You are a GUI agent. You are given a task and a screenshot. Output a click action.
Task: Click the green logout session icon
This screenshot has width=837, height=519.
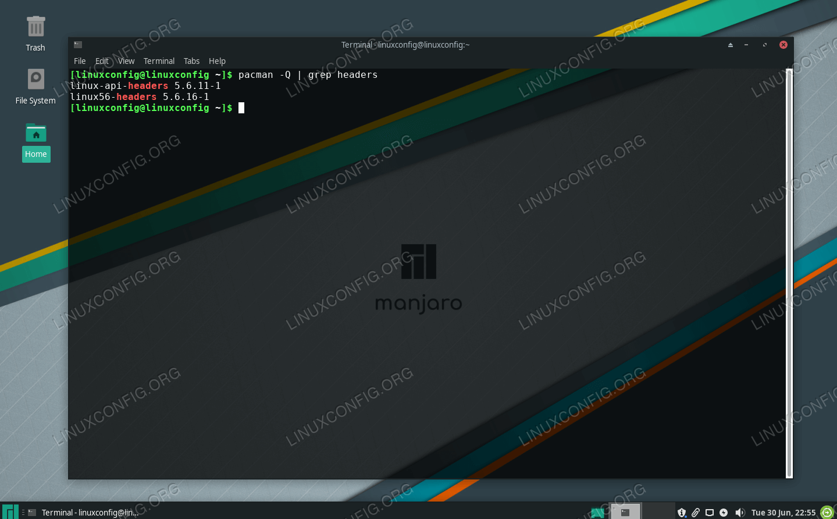pos(827,512)
